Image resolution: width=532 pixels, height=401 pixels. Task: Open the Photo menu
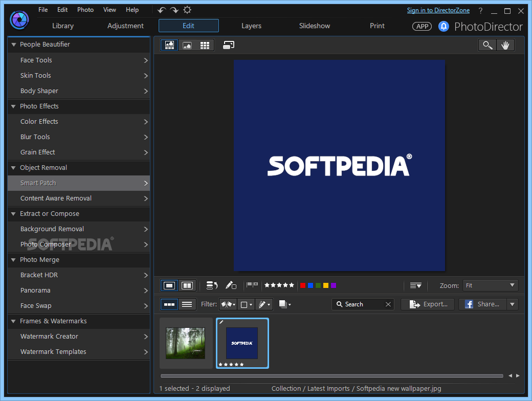[x=85, y=10]
